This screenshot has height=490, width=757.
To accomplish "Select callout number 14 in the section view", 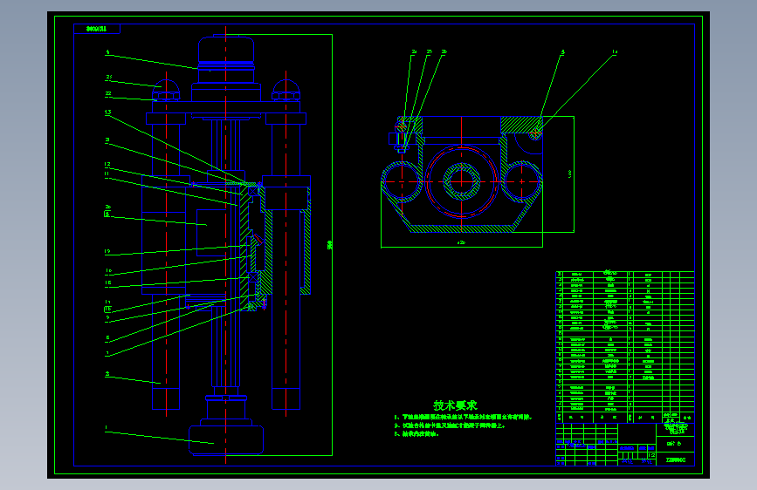I will click(x=615, y=52).
